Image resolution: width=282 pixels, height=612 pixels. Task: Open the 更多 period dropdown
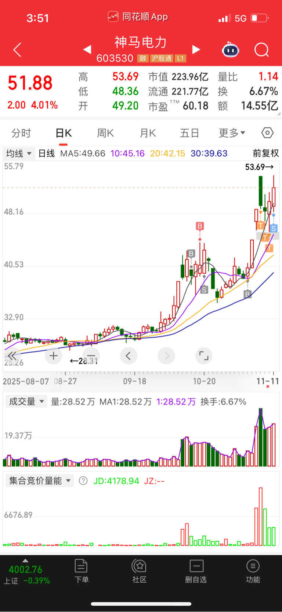(x=232, y=133)
